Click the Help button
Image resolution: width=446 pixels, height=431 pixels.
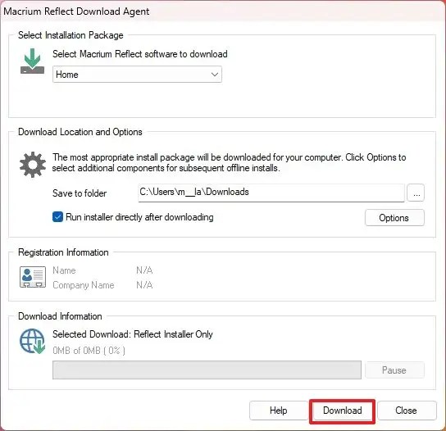pyautogui.click(x=279, y=411)
